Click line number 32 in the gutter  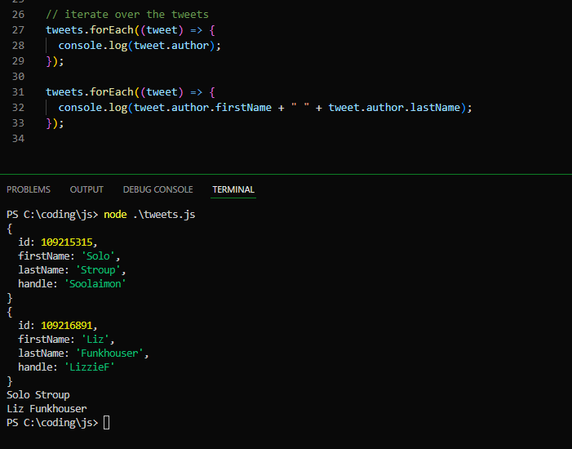pyautogui.click(x=18, y=108)
